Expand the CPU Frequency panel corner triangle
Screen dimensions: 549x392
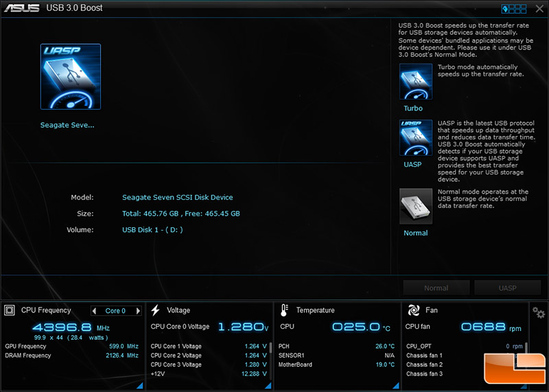point(140,385)
